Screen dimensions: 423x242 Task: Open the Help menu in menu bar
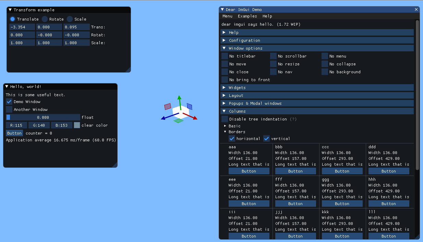click(267, 16)
